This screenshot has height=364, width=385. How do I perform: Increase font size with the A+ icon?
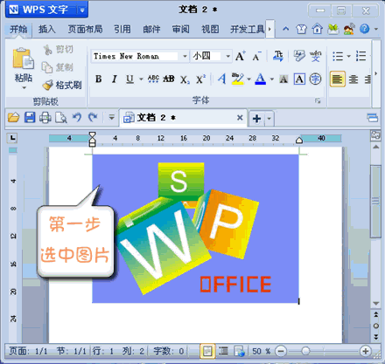(241, 56)
